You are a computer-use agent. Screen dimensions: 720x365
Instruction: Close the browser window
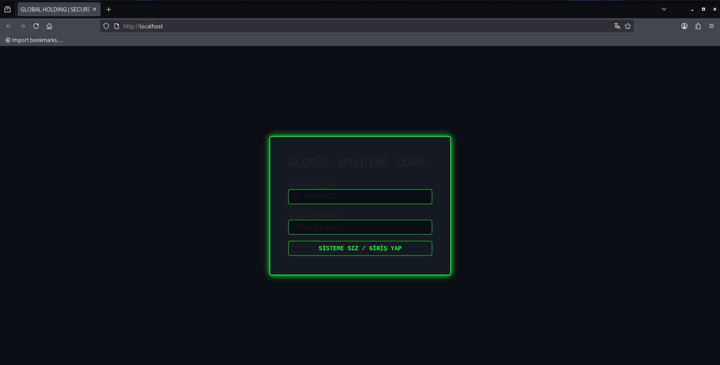[x=714, y=9]
